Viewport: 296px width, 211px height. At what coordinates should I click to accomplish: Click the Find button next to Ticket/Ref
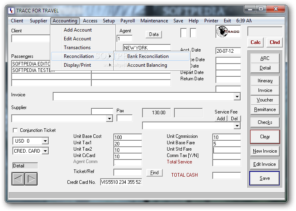(154, 173)
